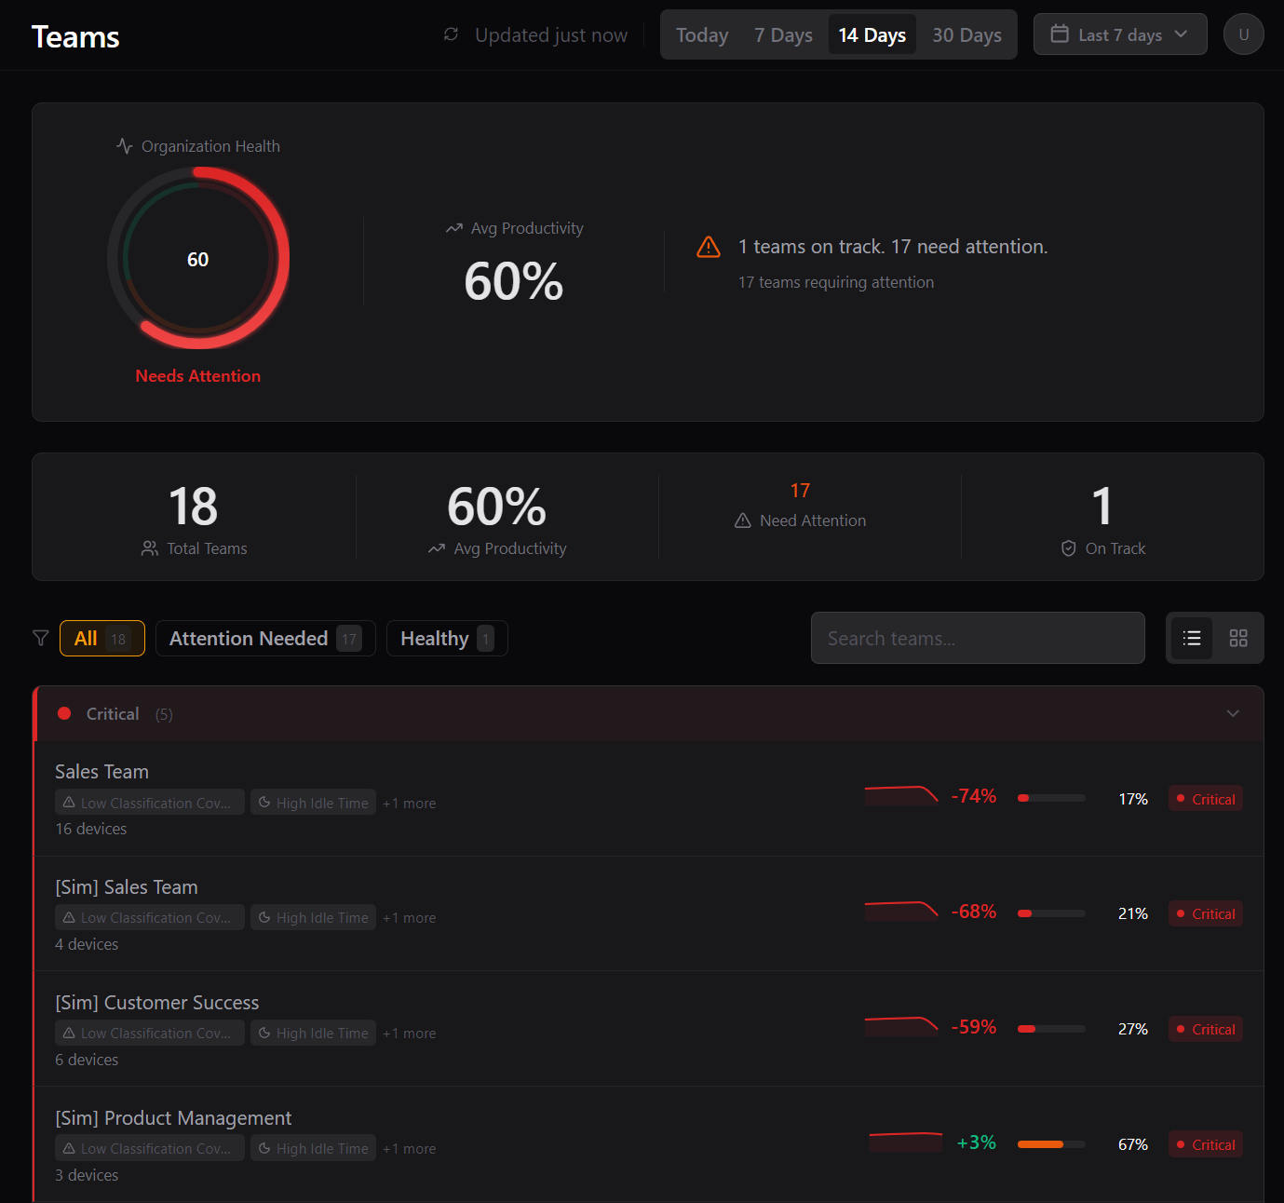Click the Search teams input field
This screenshot has height=1203, width=1284.
pos(977,638)
